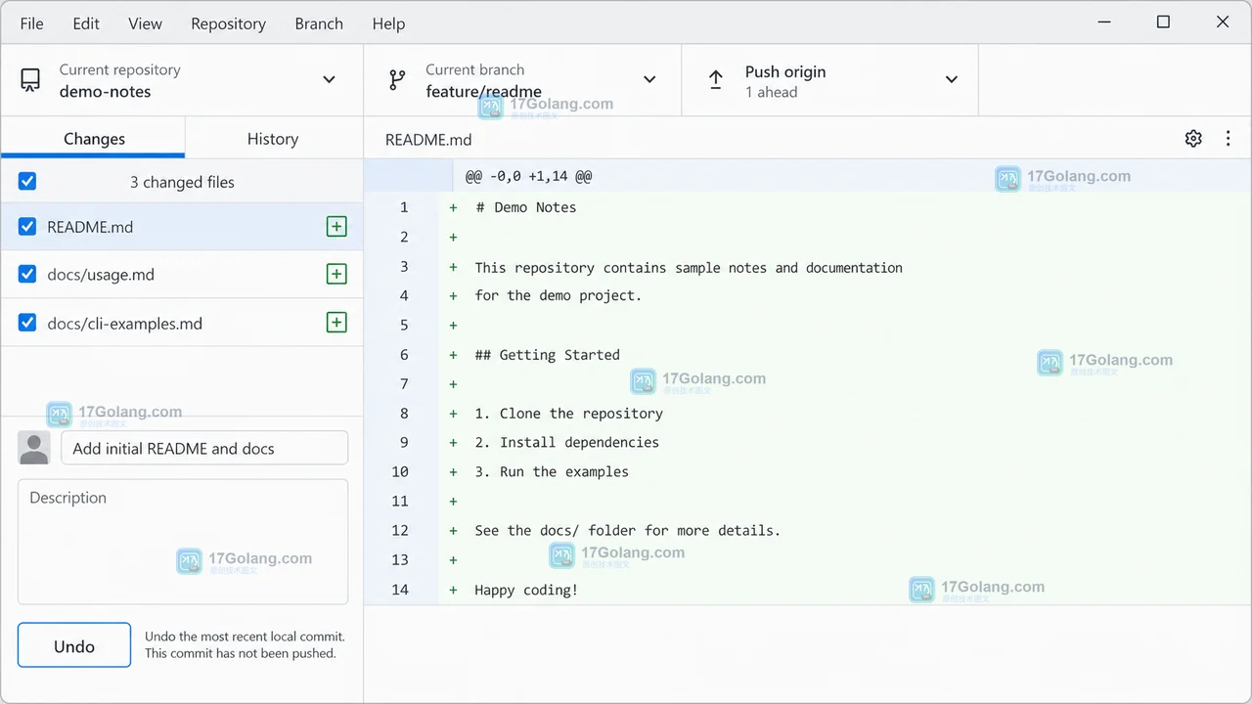Click the diff hunk header @@ -0,0 +1,14 @@
The image size is (1252, 704).
coord(528,176)
